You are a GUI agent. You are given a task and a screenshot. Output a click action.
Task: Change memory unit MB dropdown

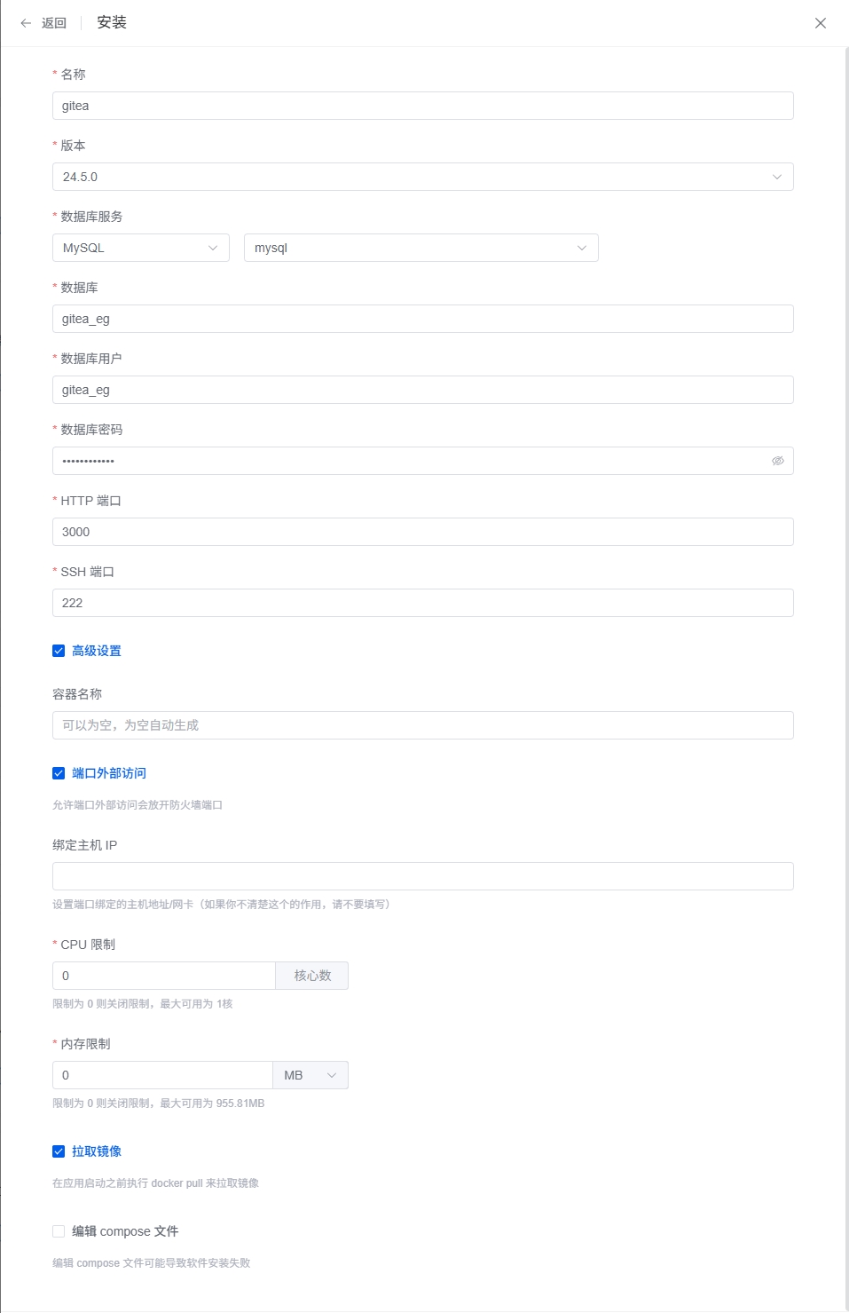(x=310, y=1075)
